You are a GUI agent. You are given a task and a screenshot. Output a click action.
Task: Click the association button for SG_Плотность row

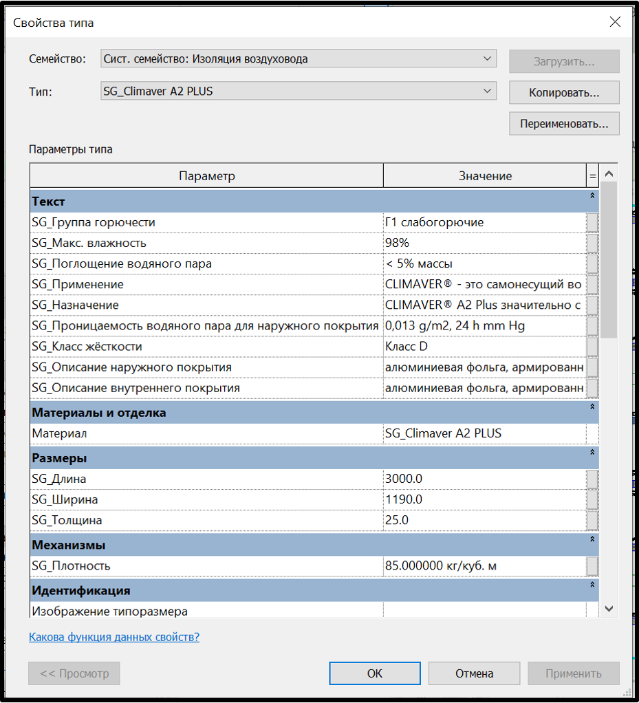point(592,566)
